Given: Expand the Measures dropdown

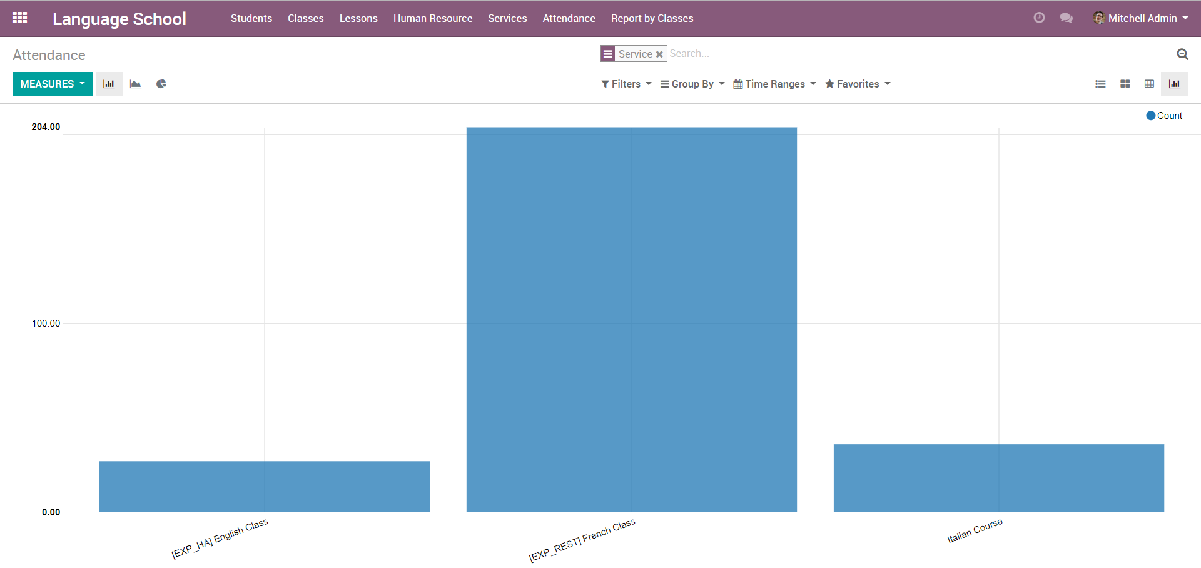Looking at the screenshot, I should (53, 84).
